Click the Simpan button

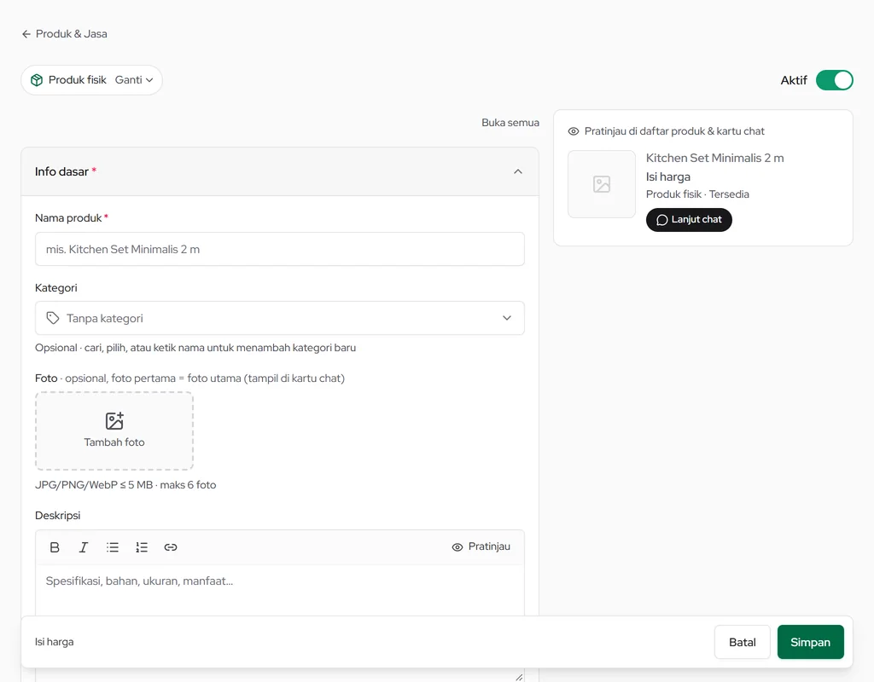tap(811, 642)
